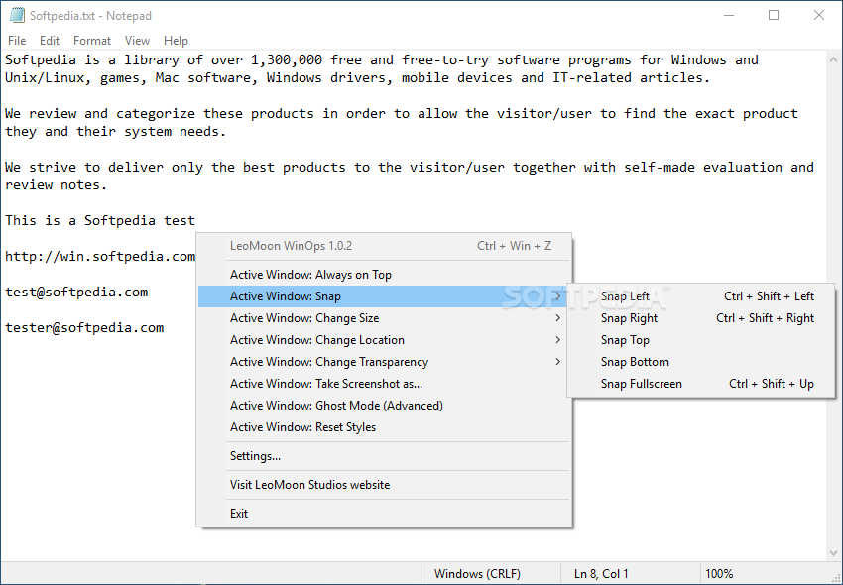Image resolution: width=843 pixels, height=585 pixels.
Task: Choose Snap Right from the submenu
Action: pos(701,318)
